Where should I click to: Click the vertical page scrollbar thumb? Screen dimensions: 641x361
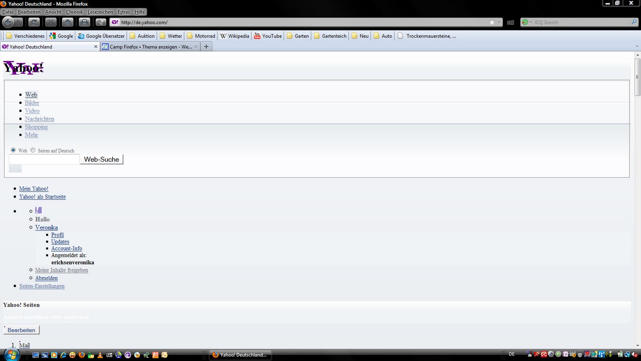(x=637, y=77)
